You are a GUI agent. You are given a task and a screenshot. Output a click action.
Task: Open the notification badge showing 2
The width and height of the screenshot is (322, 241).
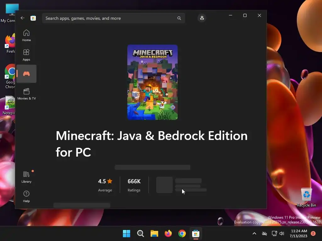[313, 233]
